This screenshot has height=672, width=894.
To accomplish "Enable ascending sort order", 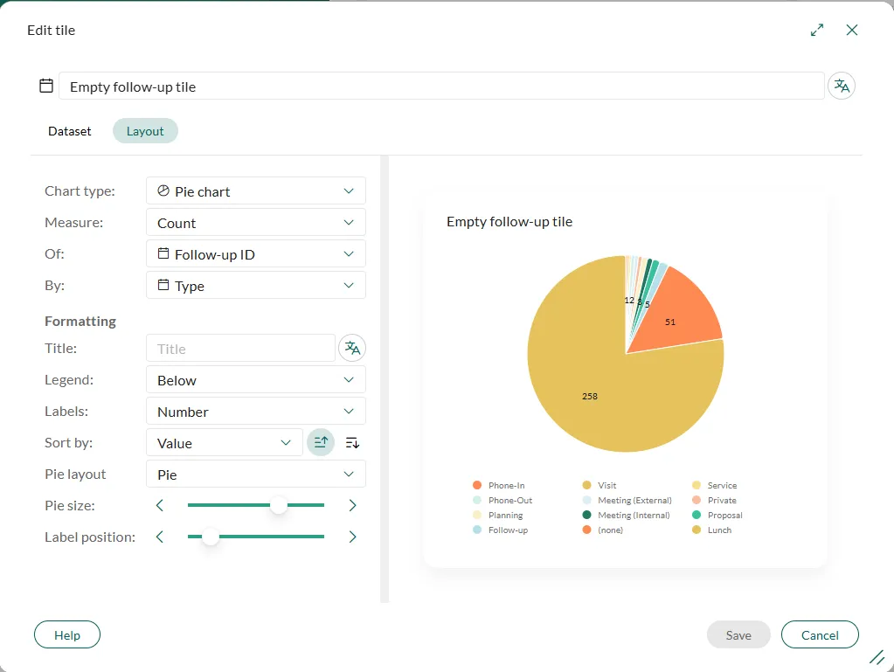I will point(321,443).
